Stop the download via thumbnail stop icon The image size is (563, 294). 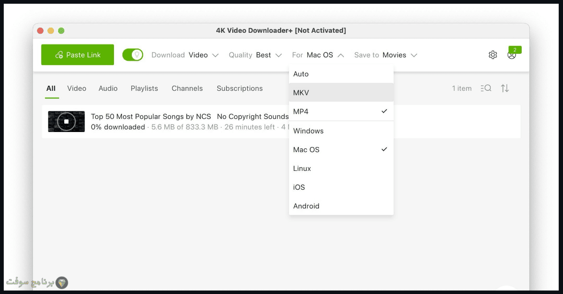[x=66, y=121]
